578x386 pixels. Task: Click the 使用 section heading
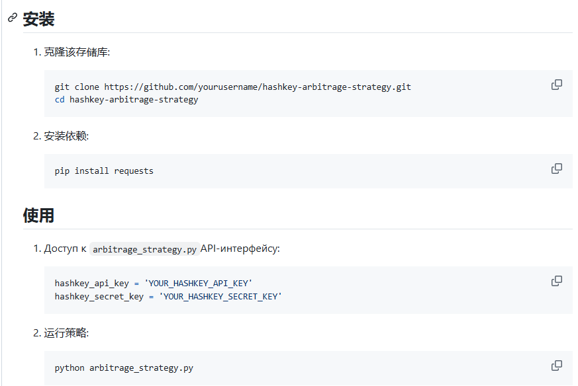pyautogui.click(x=38, y=215)
